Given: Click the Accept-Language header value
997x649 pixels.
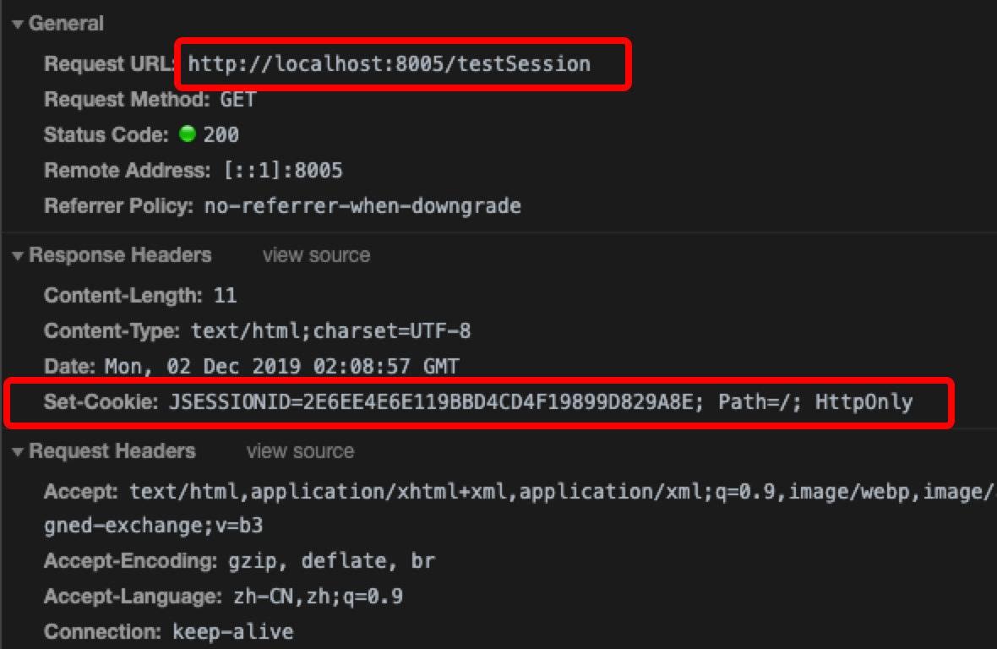Looking at the screenshot, I should click(317, 597).
